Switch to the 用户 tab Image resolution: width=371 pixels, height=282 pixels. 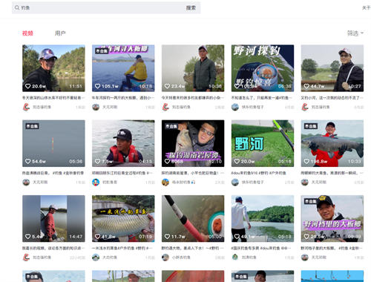[x=60, y=33]
